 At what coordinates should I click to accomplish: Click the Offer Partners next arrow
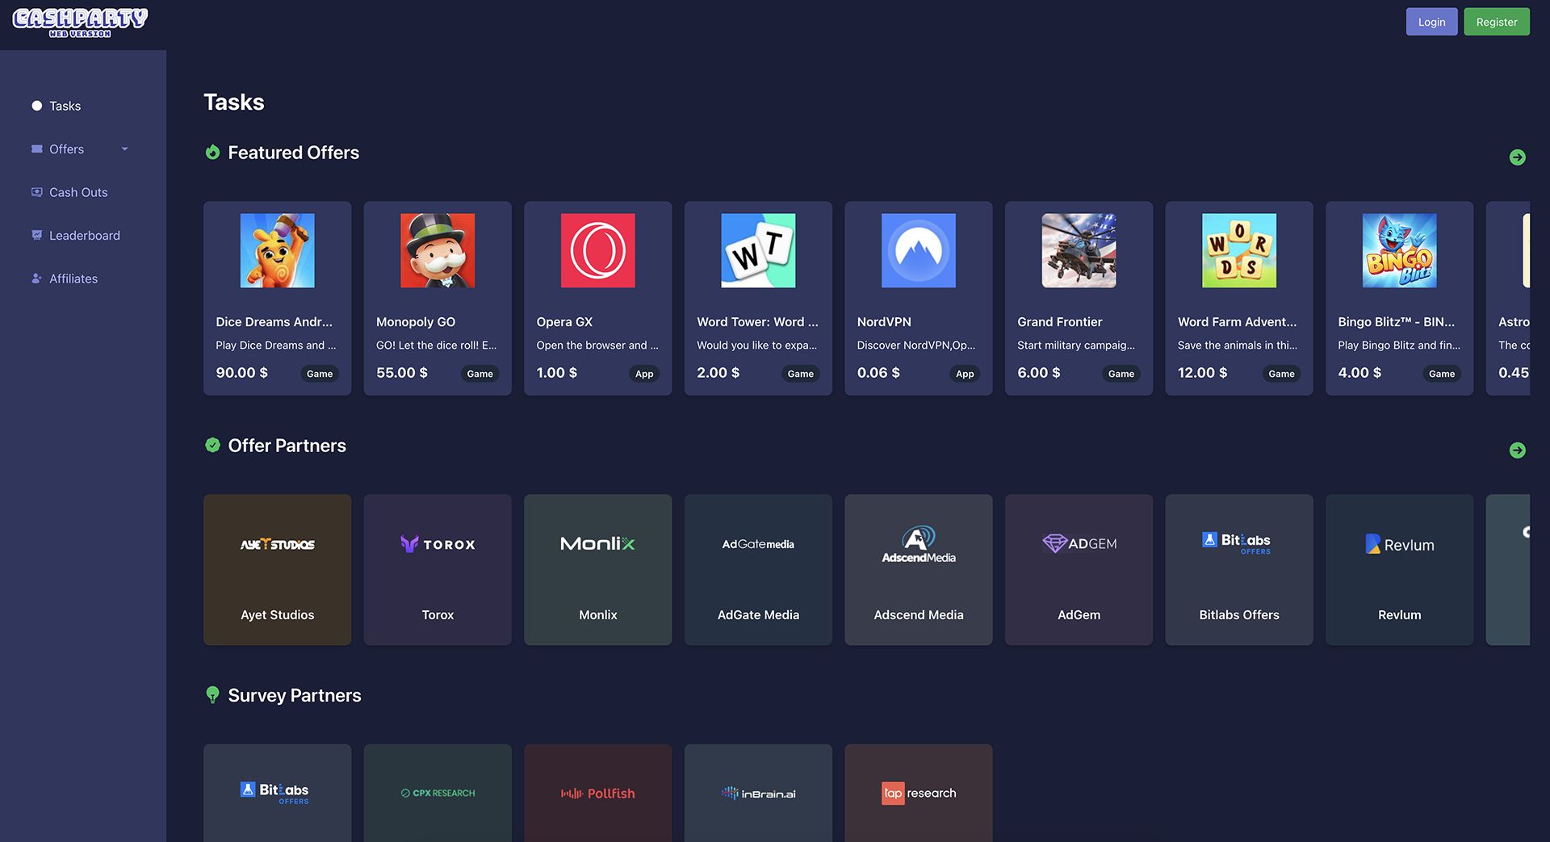(1518, 450)
